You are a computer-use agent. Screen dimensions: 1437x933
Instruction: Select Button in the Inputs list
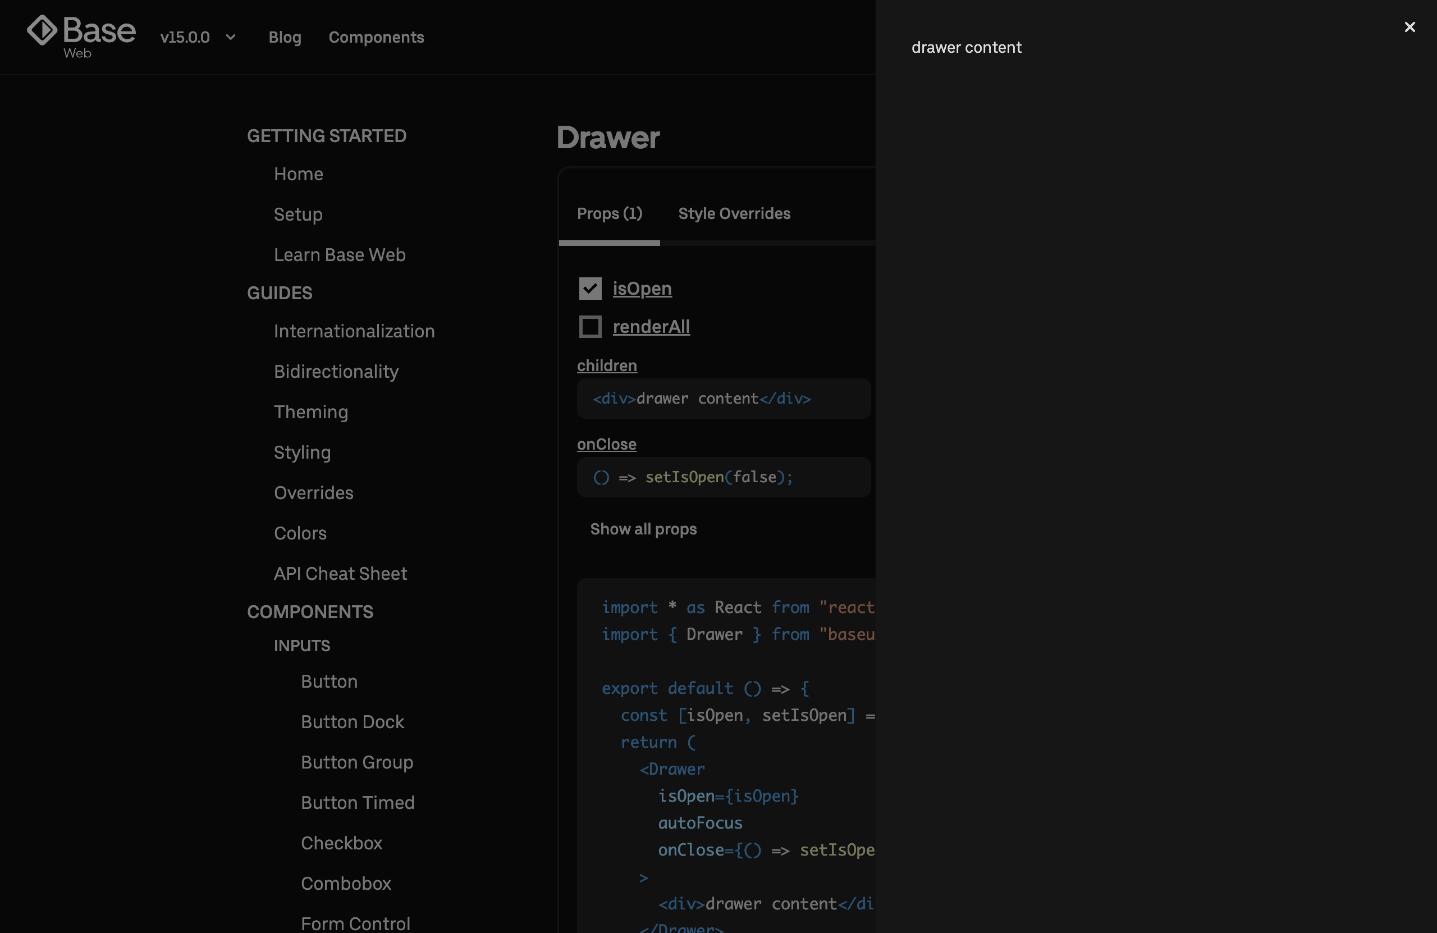(x=329, y=682)
